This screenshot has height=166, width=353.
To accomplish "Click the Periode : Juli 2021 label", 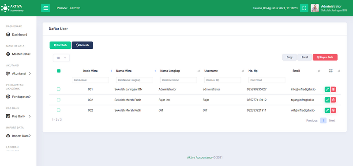I will click(69, 8).
